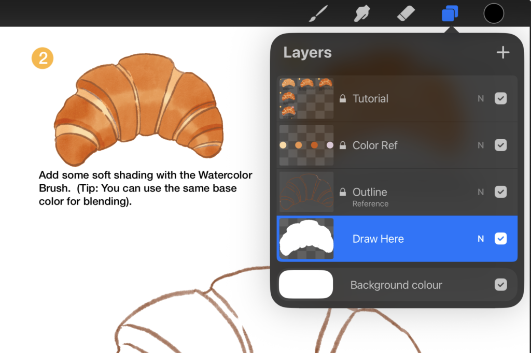Open the Background colour swatch
531x353 pixels.
[306, 284]
